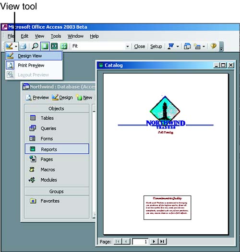The height and width of the screenshot is (252, 240).
Task: Open the Edit menu
Action: click(x=24, y=36)
